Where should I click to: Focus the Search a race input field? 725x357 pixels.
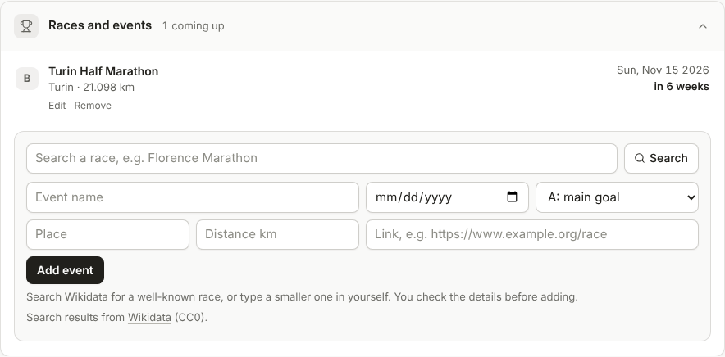(x=321, y=158)
